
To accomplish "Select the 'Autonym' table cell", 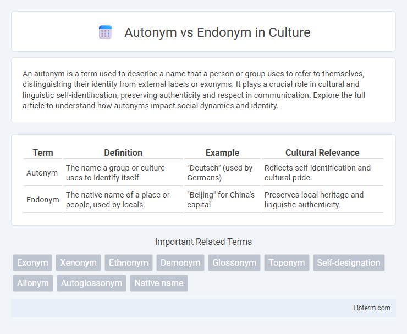I will tap(42, 173).
